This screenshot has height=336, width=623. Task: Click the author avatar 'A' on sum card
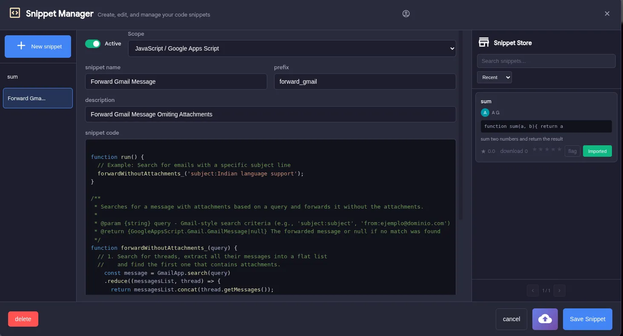coord(485,113)
